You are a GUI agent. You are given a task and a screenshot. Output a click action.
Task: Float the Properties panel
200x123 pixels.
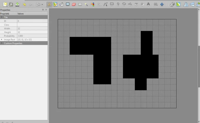click(x=43, y=10)
